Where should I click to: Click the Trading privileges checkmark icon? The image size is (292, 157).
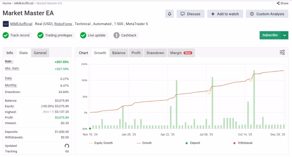(x=40, y=35)
